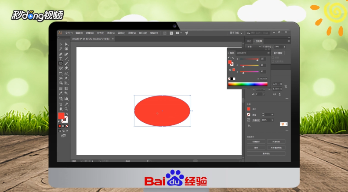The width and height of the screenshot is (348, 192).
Task: Open the blend mode 正常 dropdown
Action: [x=254, y=47]
